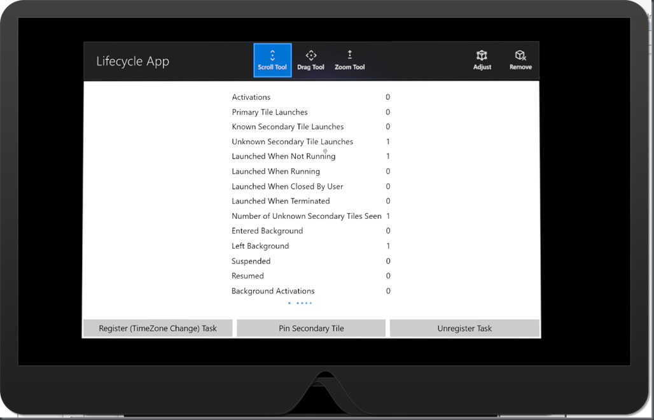Click Known Secondary Tile Launches label
Screen dimensions: 654x420
click(288, 127)
